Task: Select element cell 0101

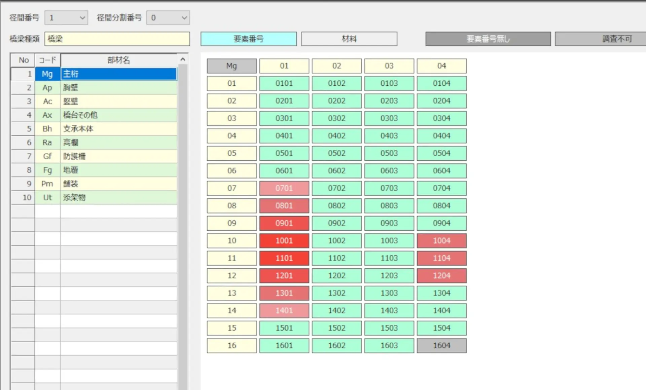Action: pos(284,83)
